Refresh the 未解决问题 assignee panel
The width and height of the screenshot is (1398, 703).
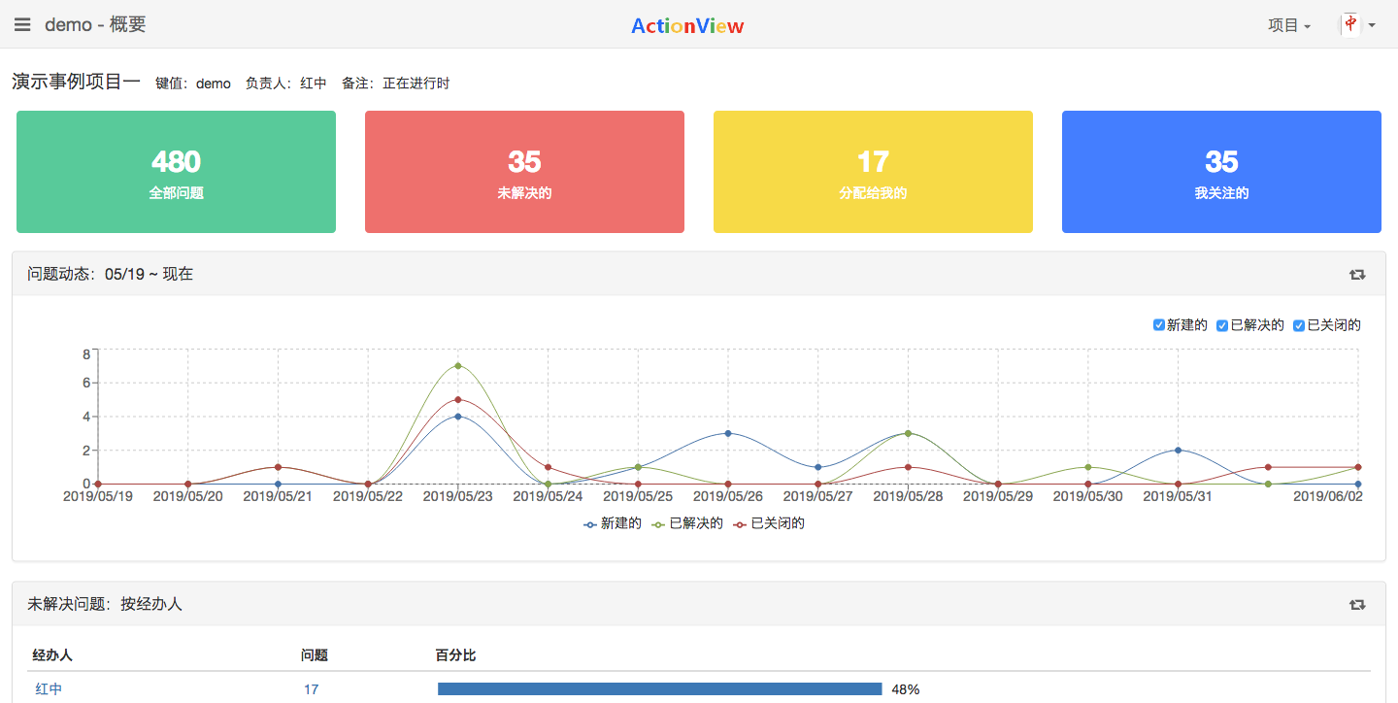tap(1357, 604)
